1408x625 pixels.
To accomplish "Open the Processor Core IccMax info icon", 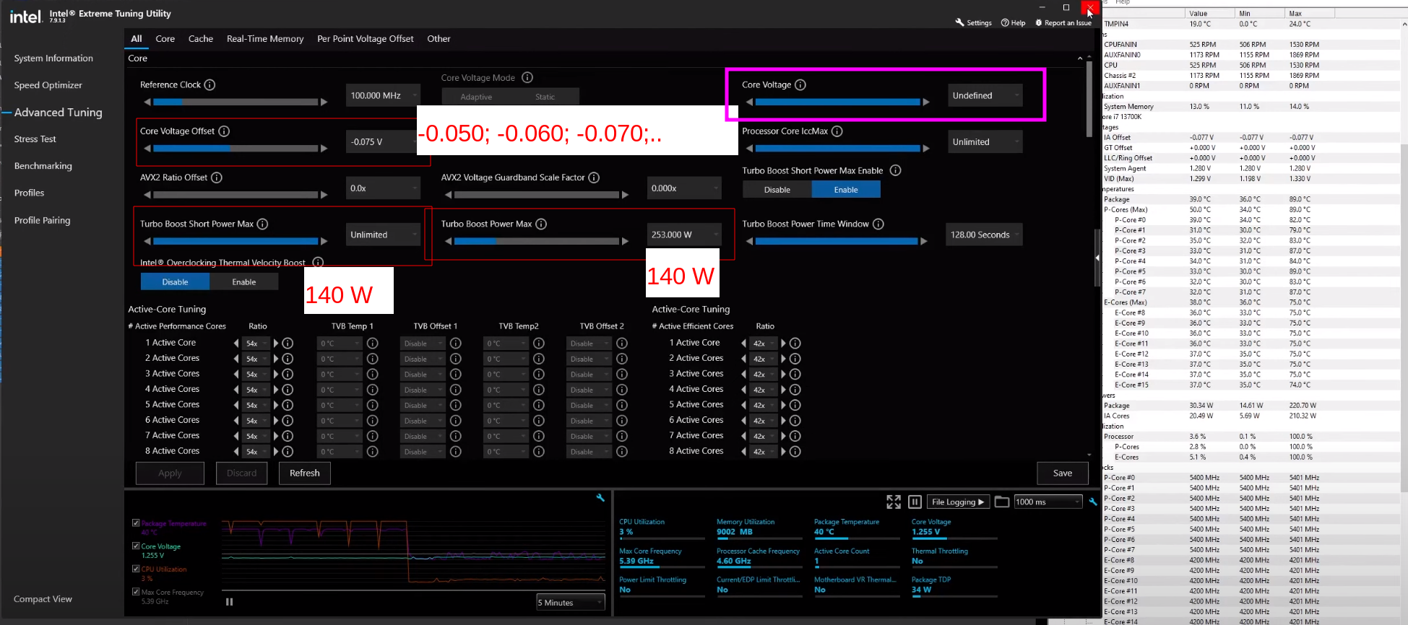I will 837,131.
